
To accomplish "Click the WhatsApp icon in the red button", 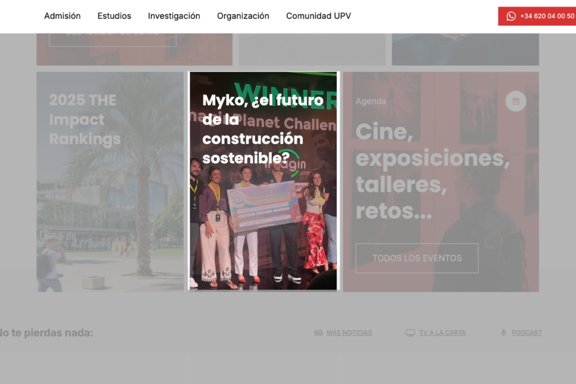I will pos(511,16).
